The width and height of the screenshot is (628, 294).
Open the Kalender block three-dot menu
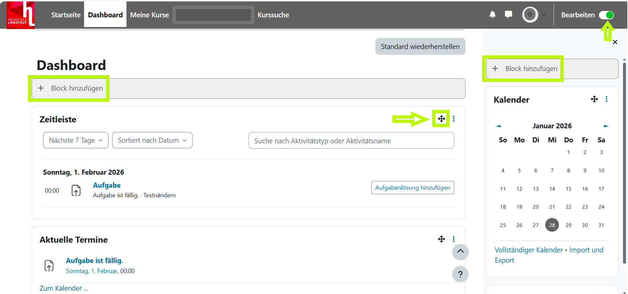pyautogui.click(x=606, y=99)
